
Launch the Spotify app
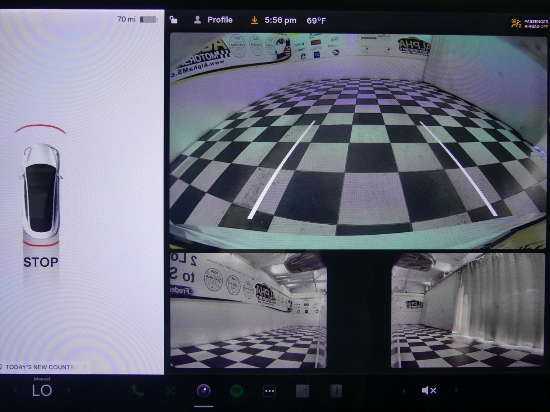237,391
